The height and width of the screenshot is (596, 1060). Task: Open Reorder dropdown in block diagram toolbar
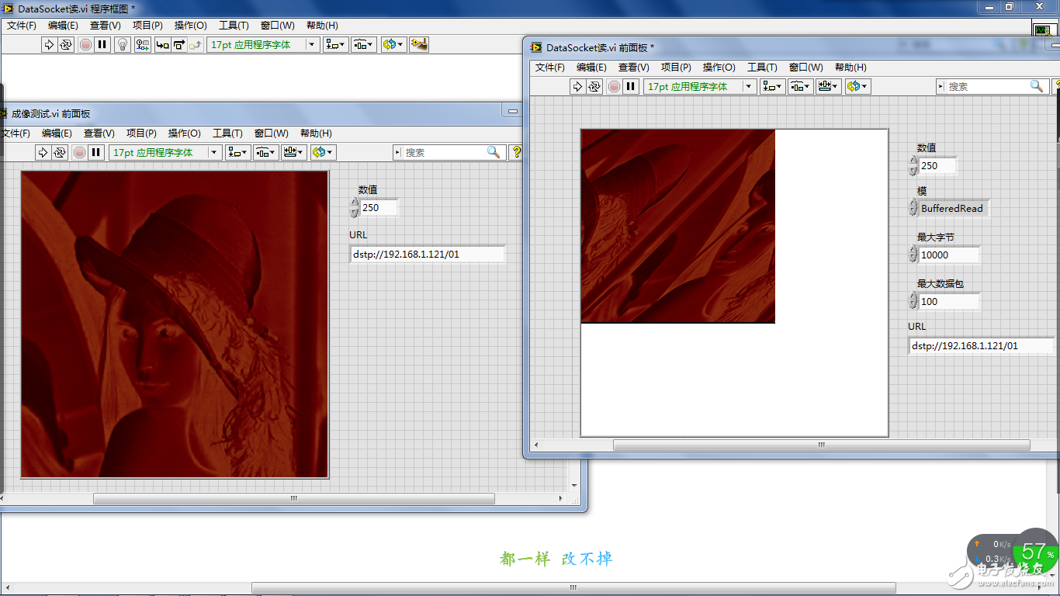click(x=393, y=45)
